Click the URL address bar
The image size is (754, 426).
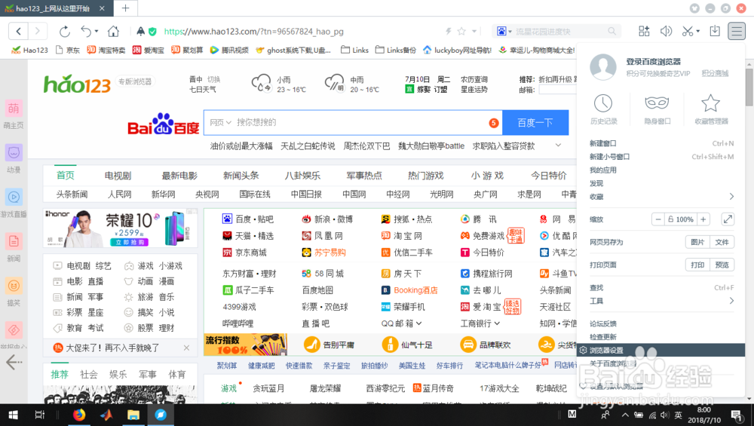[298, 31]
